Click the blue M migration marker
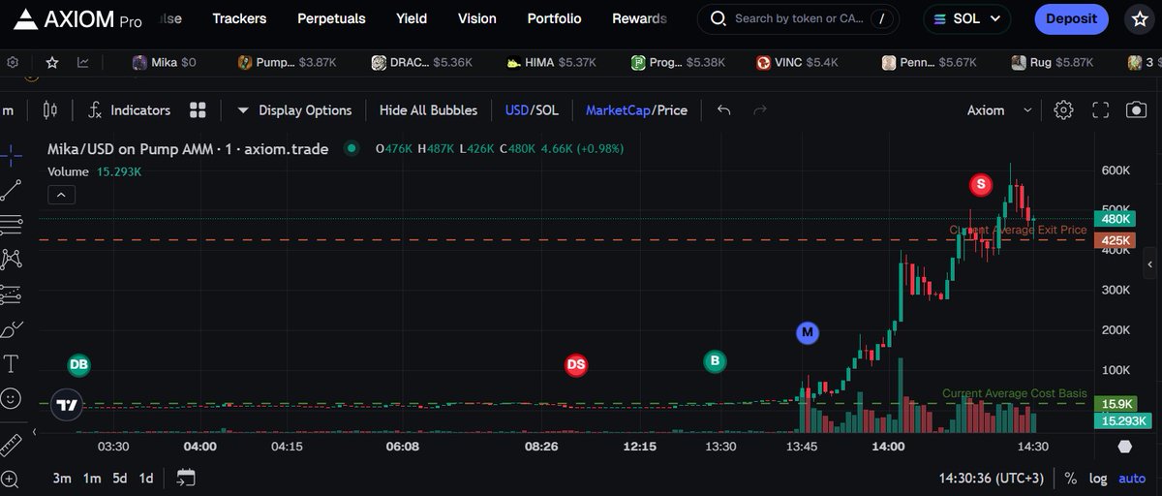 (x=808, y=333)
